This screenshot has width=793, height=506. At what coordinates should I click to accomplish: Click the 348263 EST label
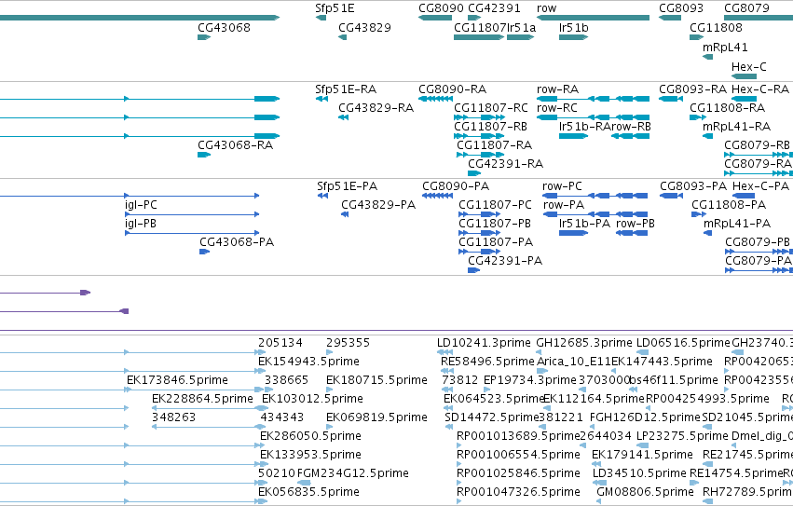173,417
